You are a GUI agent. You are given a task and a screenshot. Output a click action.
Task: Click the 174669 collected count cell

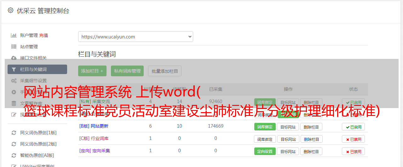(x=216, y=126)
